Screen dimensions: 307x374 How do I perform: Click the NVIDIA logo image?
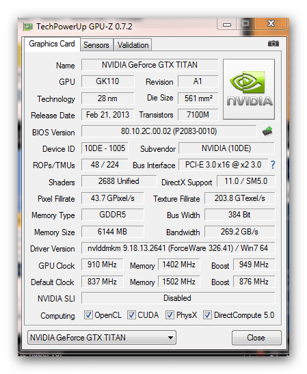point(249,89)
